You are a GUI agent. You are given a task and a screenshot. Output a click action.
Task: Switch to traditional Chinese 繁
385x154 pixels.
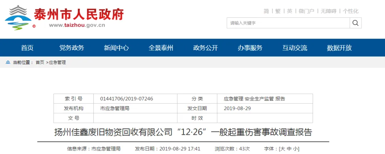278,11
